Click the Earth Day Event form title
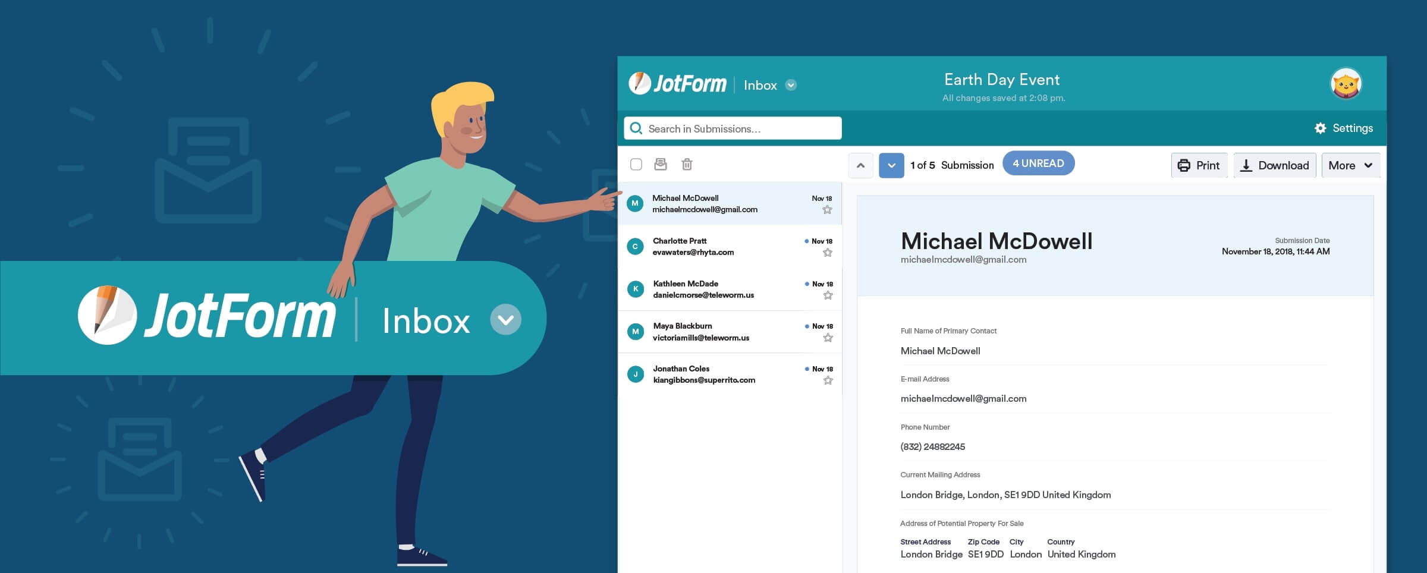This screenshot has width=1427, height=573. click(1002, 80)
